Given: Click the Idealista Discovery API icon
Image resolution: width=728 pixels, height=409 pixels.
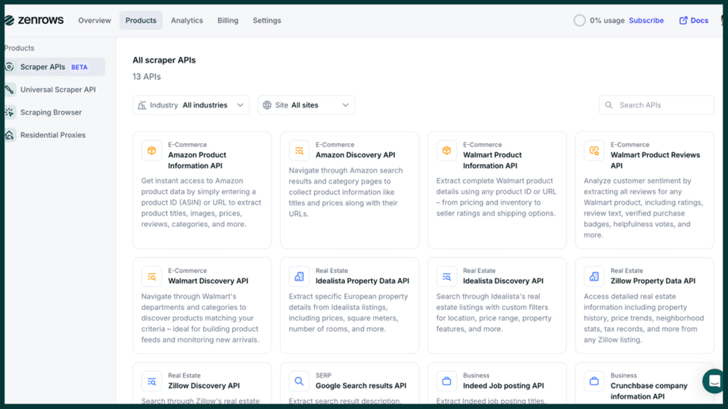Looking at the screenshot, I should coord(447,277).
